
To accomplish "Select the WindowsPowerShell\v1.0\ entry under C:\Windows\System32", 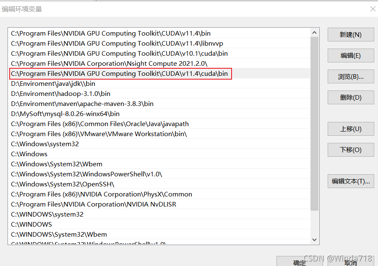I will point(159,174).
